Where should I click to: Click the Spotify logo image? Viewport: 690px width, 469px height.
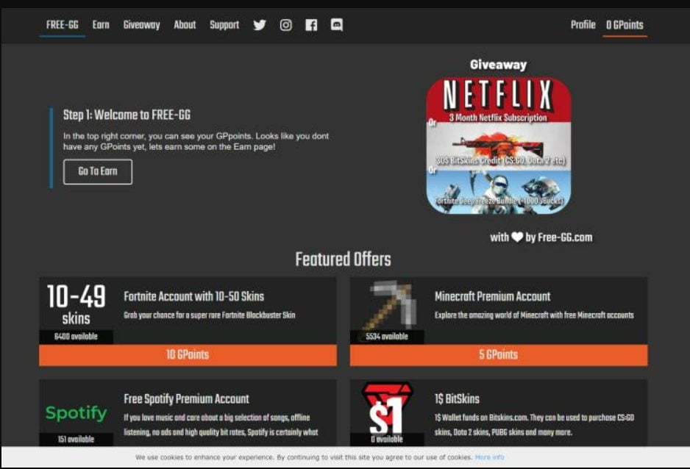tap(76, 412)
